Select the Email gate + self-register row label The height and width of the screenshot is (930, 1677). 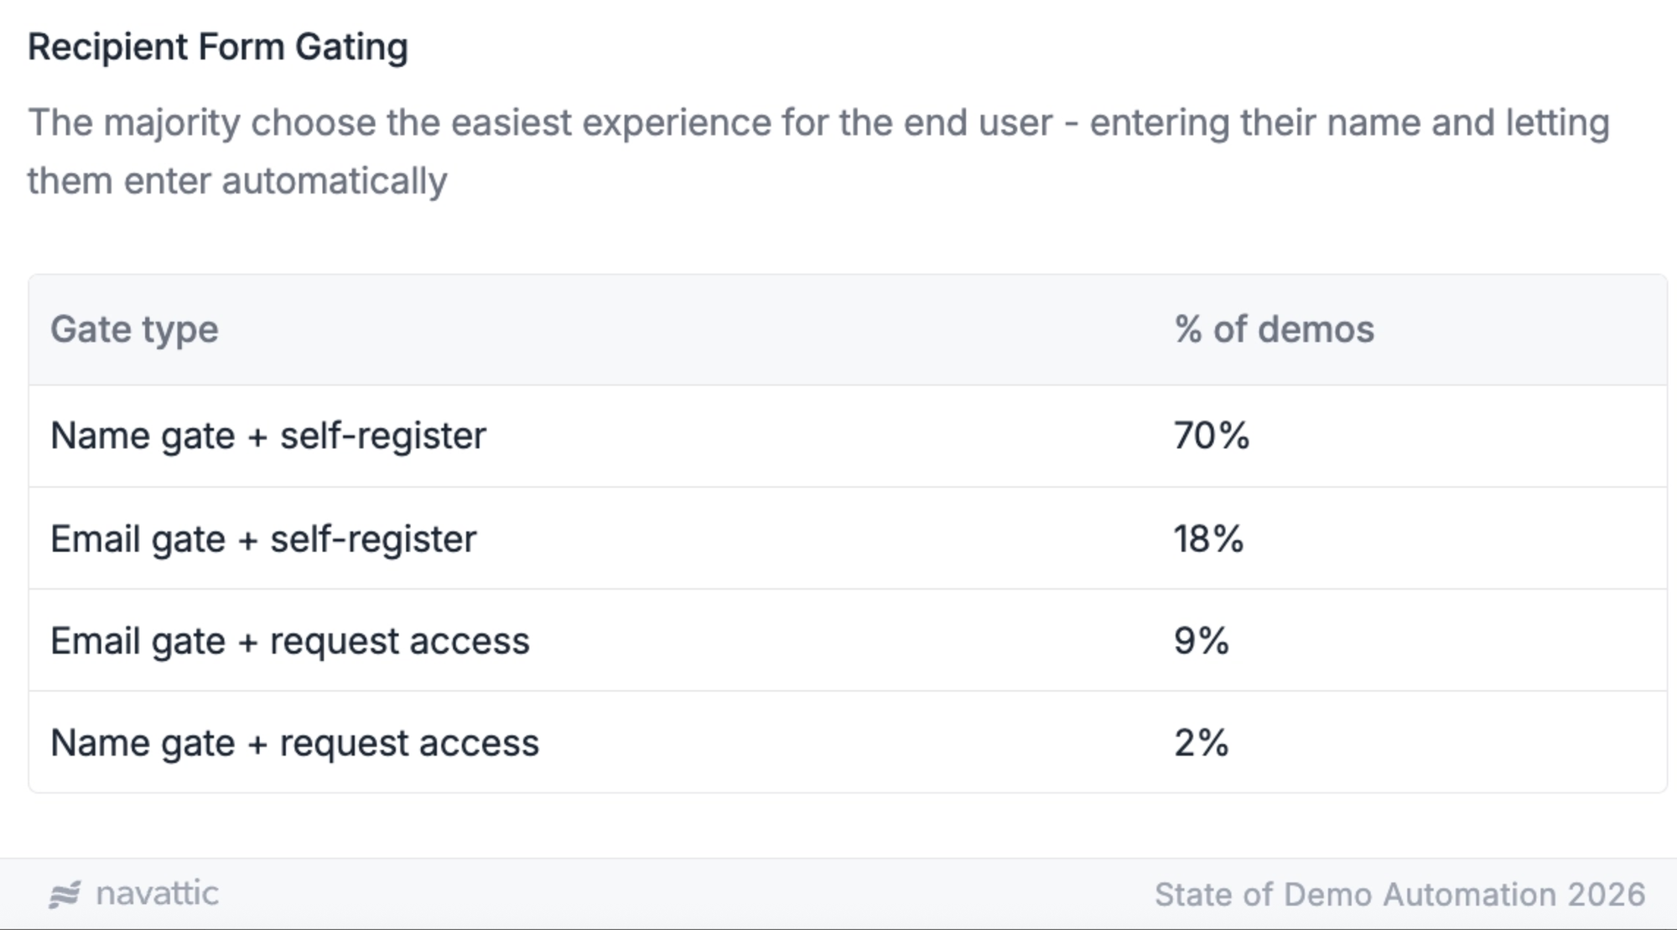tap(263, 539)
